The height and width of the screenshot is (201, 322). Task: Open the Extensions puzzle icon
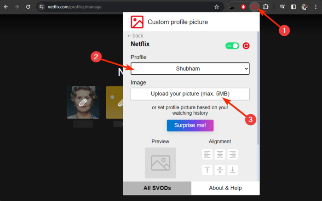[265, 7]
